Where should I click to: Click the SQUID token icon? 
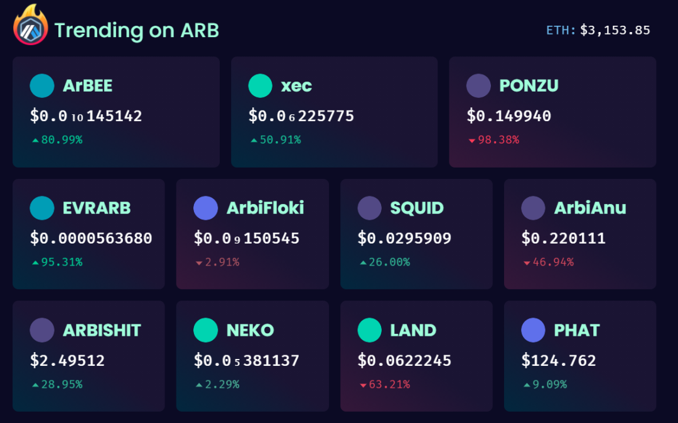click(370, 208)
